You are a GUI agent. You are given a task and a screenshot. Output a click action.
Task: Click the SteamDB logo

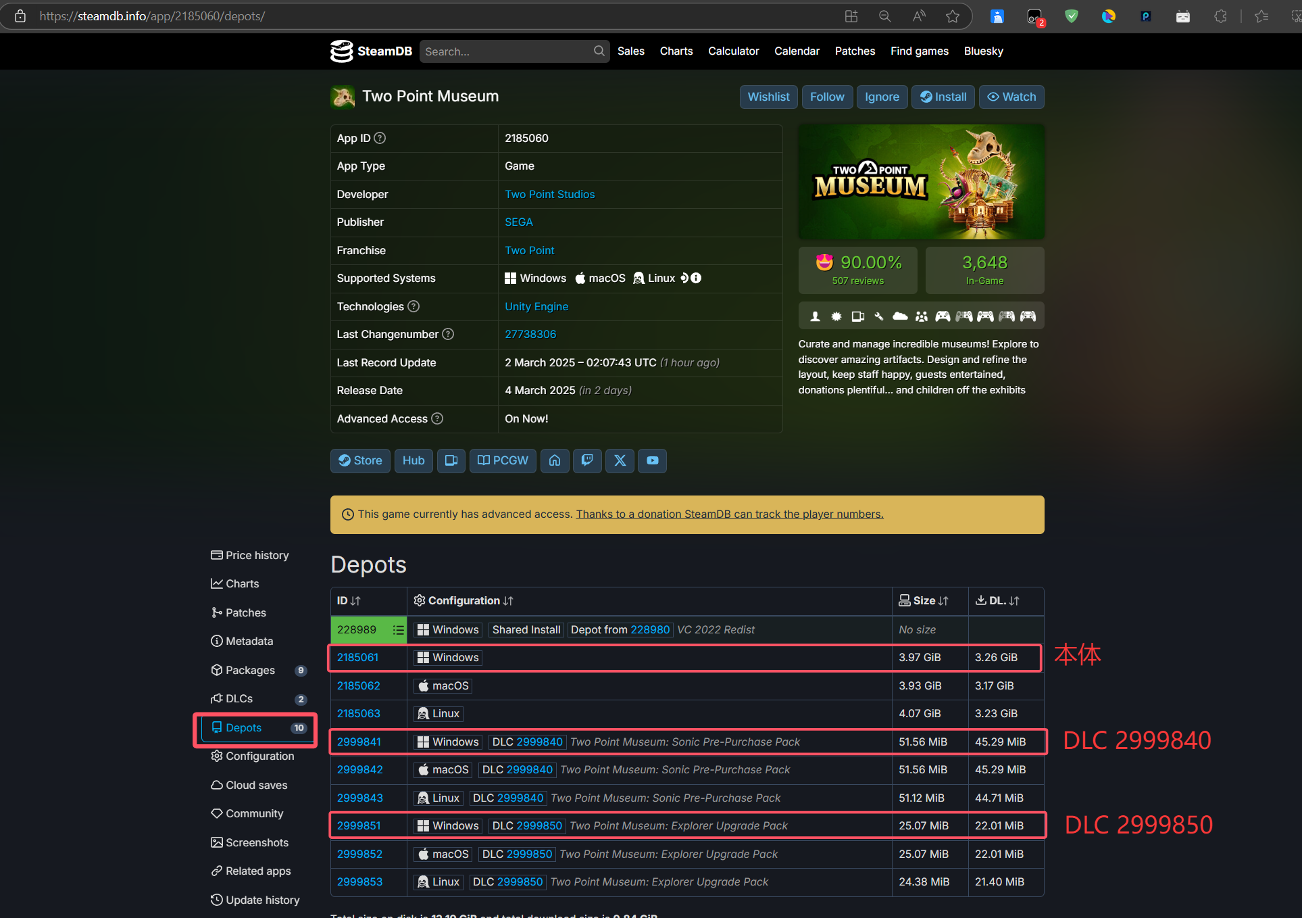[x=371, y=51]
